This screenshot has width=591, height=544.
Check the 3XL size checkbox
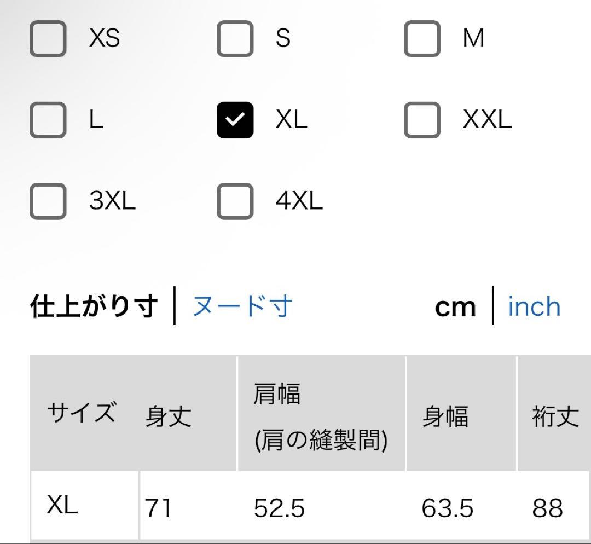(x=48, y=201)
